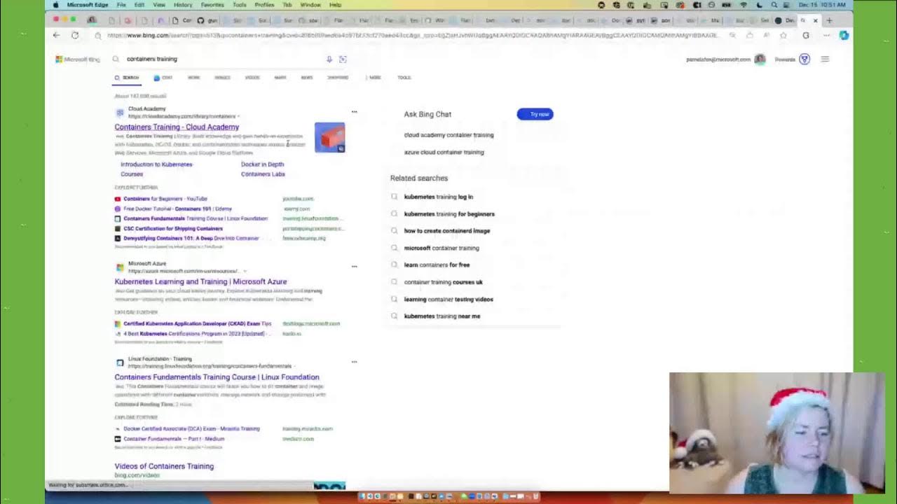This screenshot has height=504, width=897.
Task: Click the voice search microphone icon
Action: pos(329,59)
